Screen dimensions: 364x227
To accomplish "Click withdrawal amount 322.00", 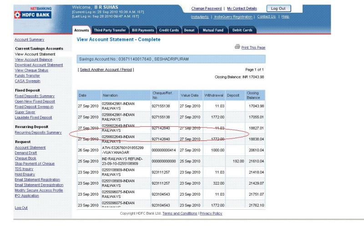I will pos(219,183).
